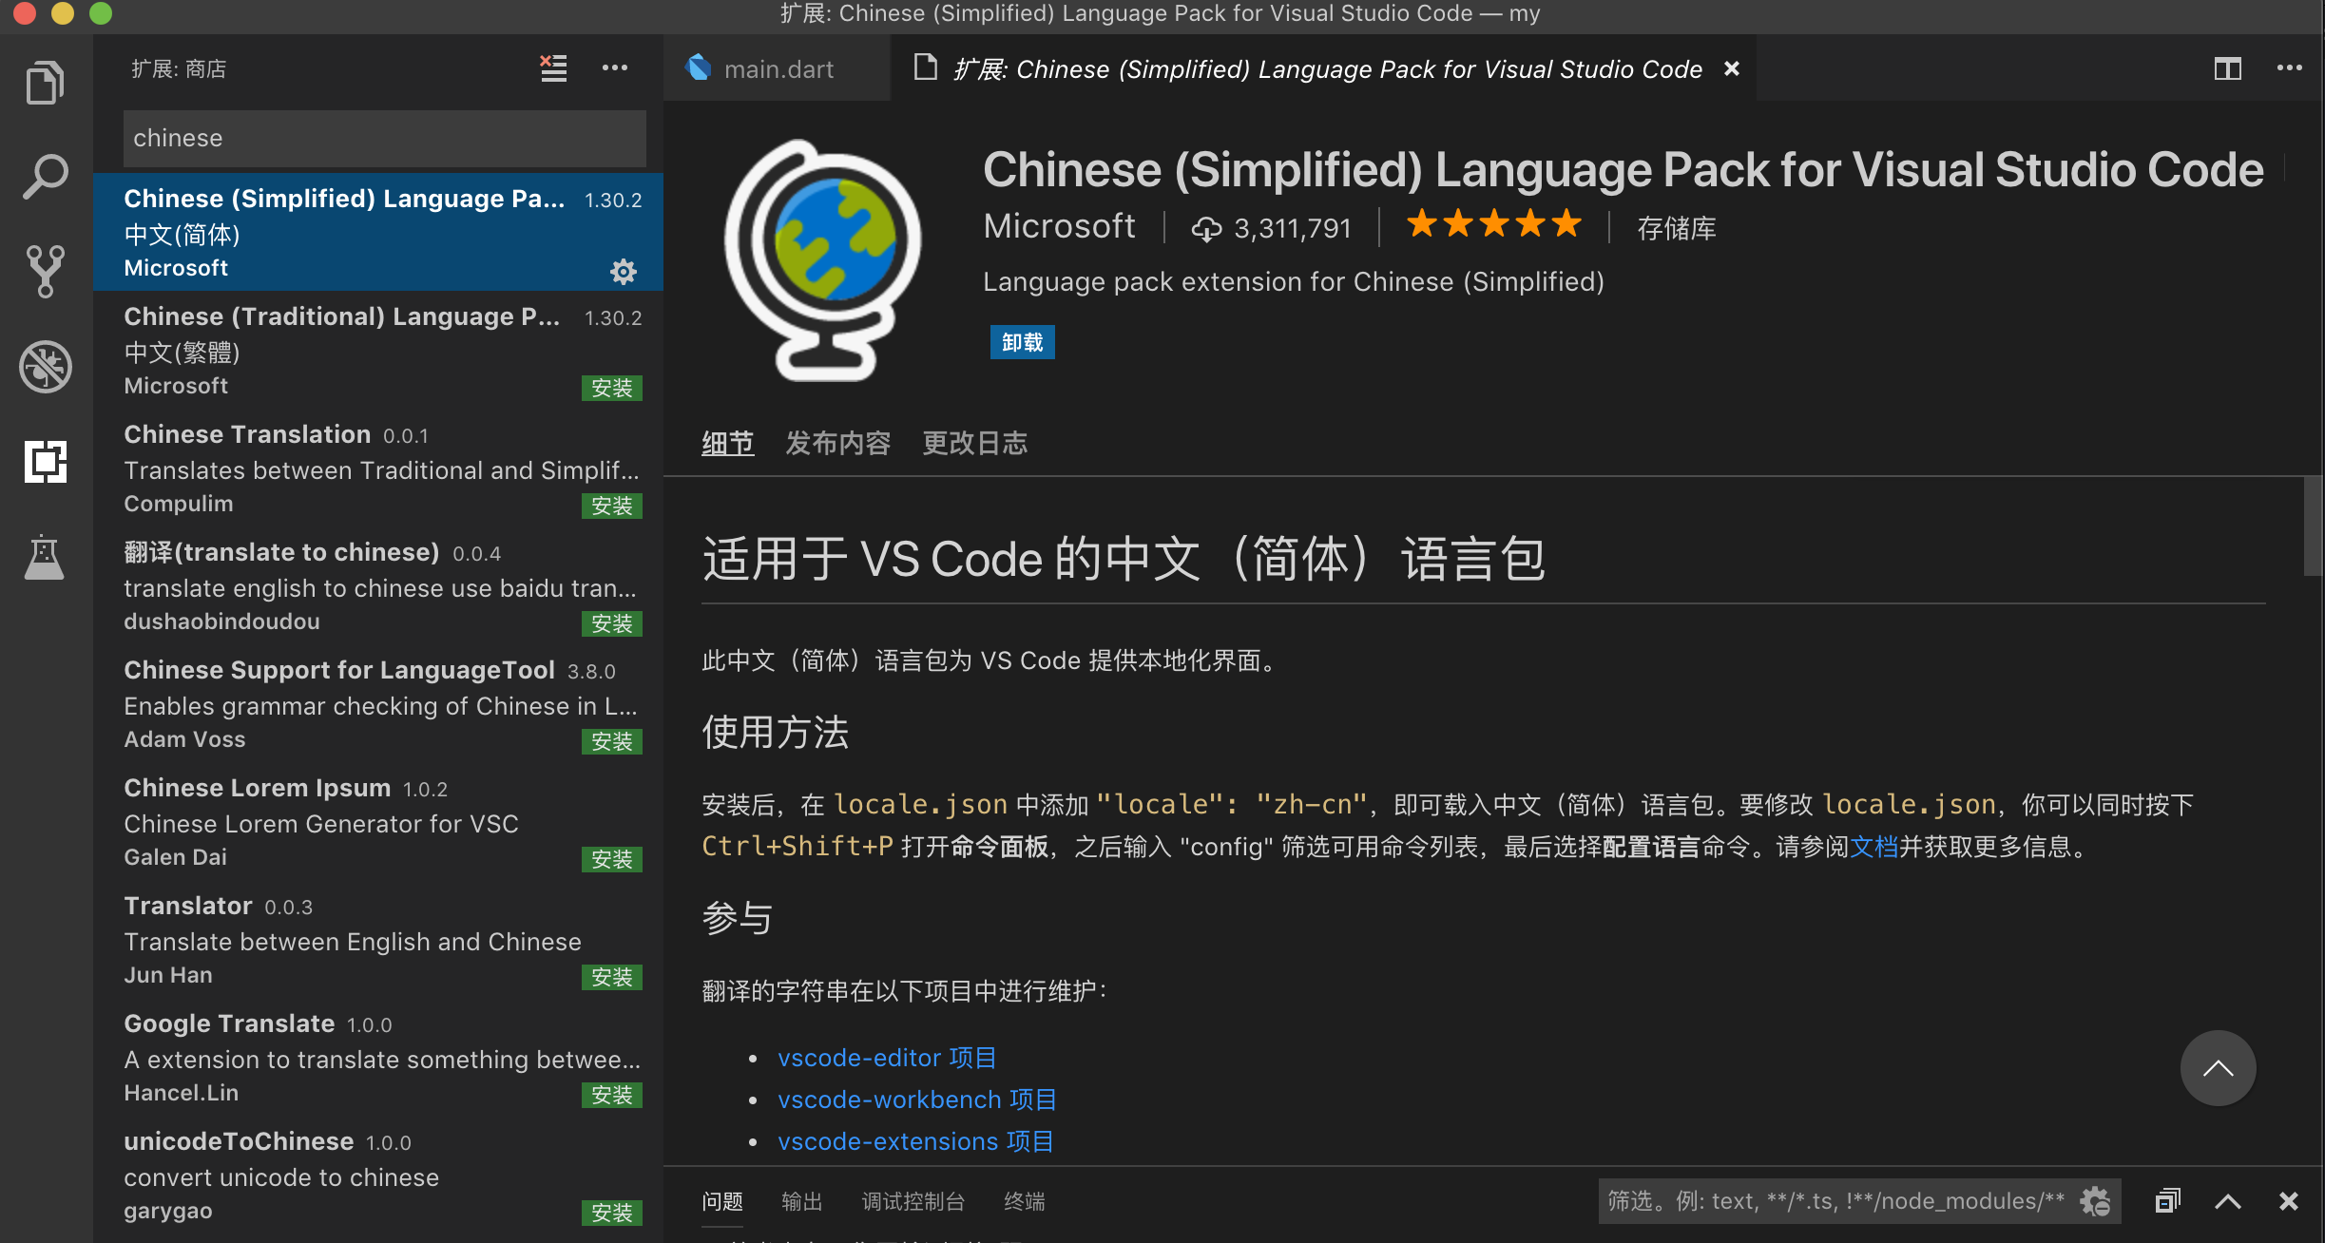Select Translator list entry by Jun Han

378,939
